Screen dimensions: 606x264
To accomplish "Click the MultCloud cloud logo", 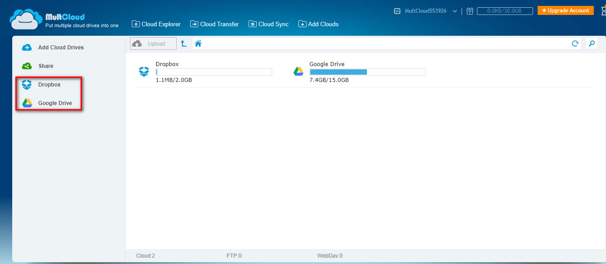I will [x=26, y=19].
